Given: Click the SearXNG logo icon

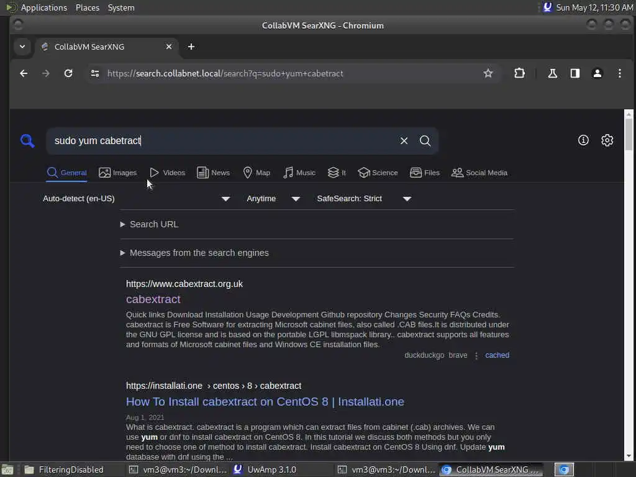Looking at the screenshot, I should tap(27, 141).
